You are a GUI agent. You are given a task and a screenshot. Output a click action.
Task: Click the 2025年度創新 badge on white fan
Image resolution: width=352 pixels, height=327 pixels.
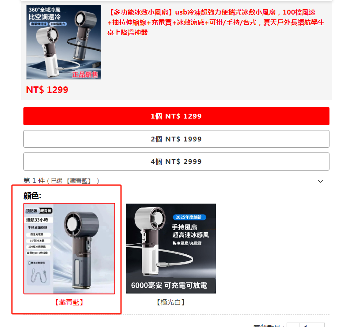[188, 217]
